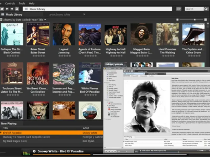Rate the Baker Street album stars
The height and width of the screenshot is (157, 210).
[x=39, y=56]
